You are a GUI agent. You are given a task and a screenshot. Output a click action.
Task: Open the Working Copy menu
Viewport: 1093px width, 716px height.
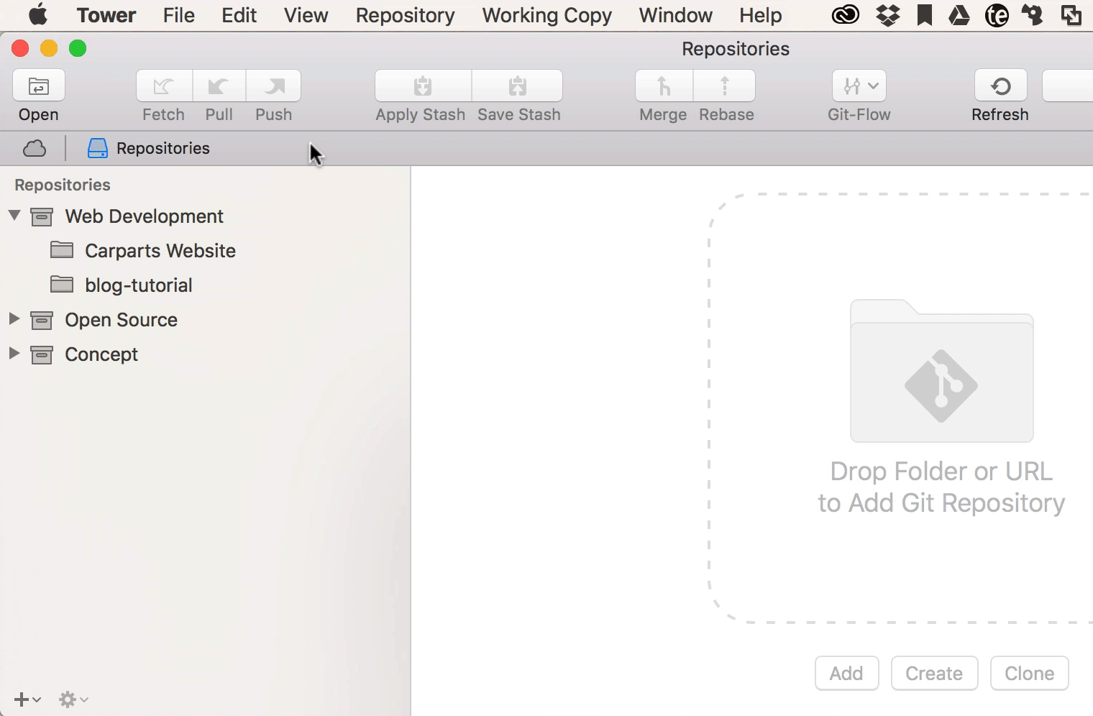pyautogui.click(x=546, y=15)
